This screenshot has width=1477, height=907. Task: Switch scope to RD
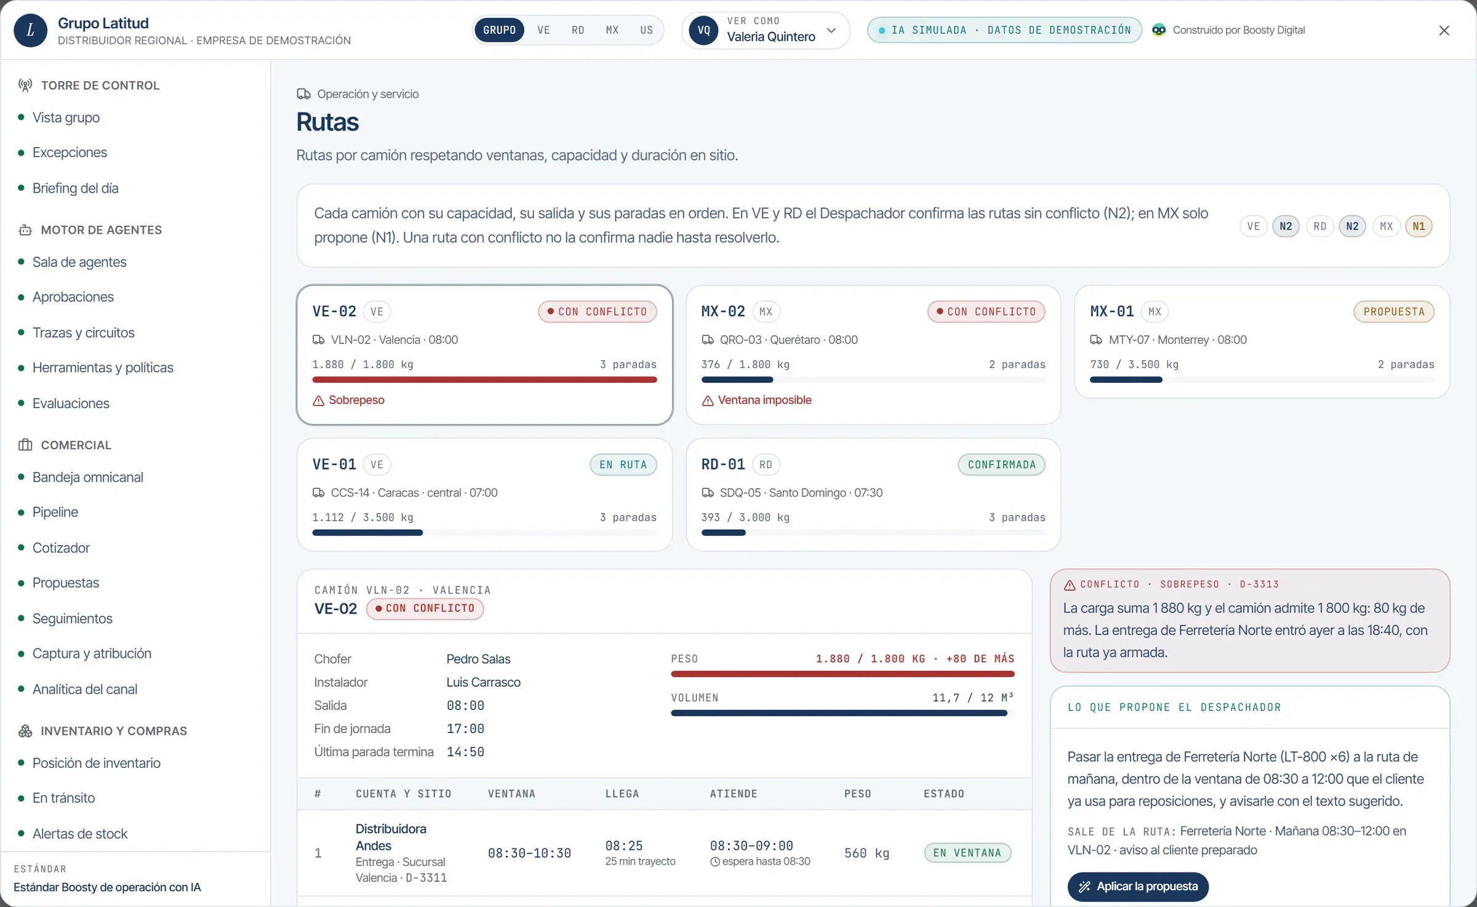tap(578, 30)
